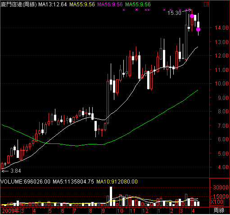Select the upper magenta dot marker near 15.00

coord(192,16)
